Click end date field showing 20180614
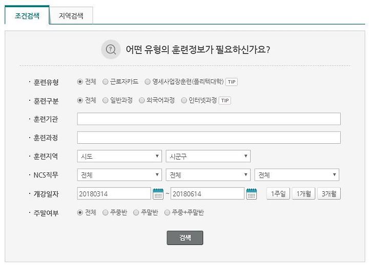 click(208, 193)
